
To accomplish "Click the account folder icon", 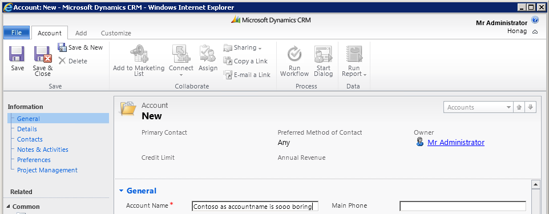I will [128, 108].
